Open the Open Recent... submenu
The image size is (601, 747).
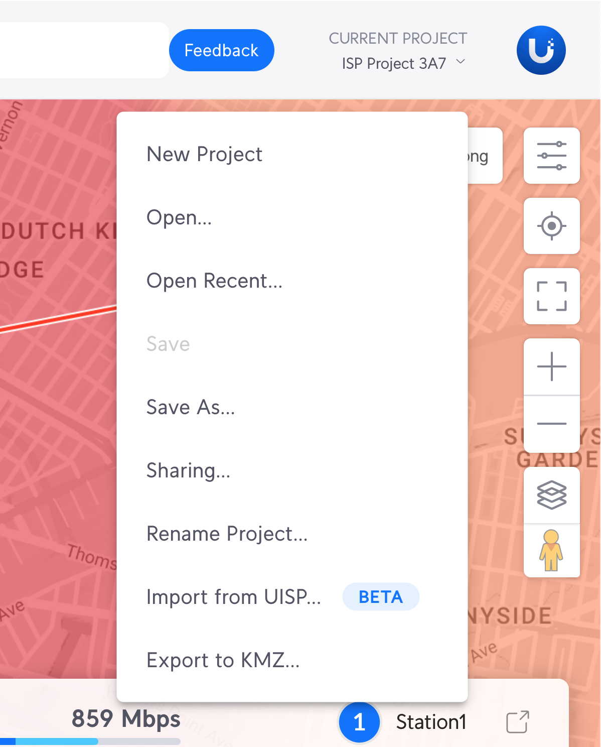(x=214, y=281)
